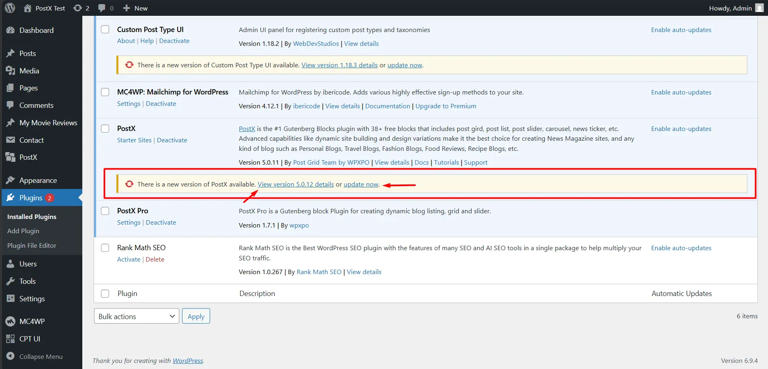Open Add Plugin from the sidebar

23,231
